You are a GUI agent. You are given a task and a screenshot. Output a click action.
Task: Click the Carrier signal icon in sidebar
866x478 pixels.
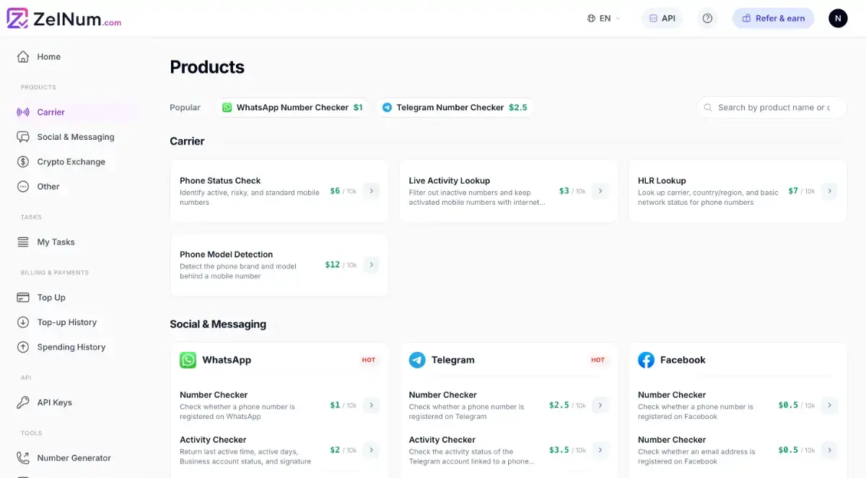23,112
